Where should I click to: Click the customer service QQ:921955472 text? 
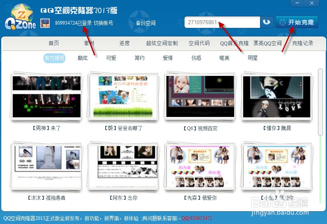click(x=197, y=218)
